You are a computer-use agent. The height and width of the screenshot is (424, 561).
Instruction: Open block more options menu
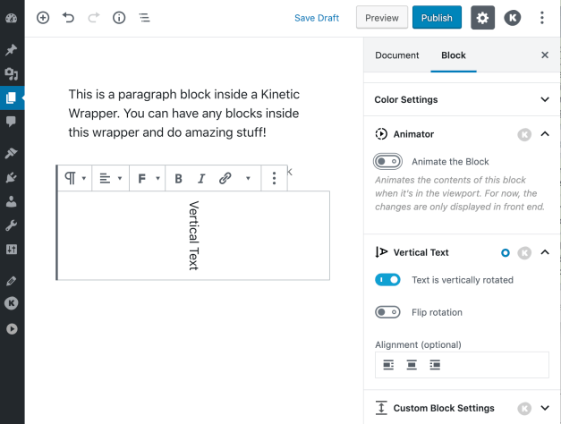(x=274, y=179)
